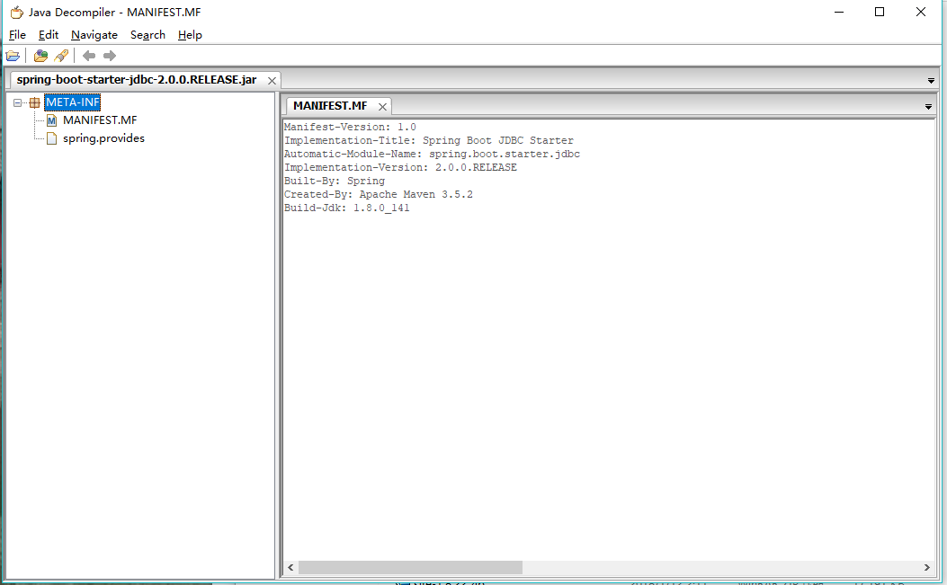The width and height of the screenshot is (947, 585).
Task: Close the spring-boot-starter-jdbc jar tab
Action: 272,81
